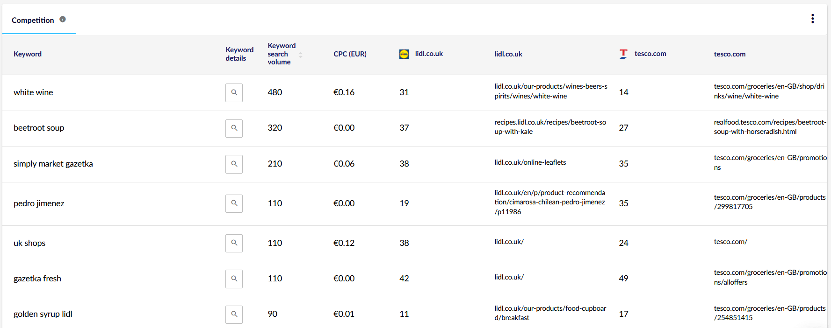Click the Keyword details column header

point(239,54)
